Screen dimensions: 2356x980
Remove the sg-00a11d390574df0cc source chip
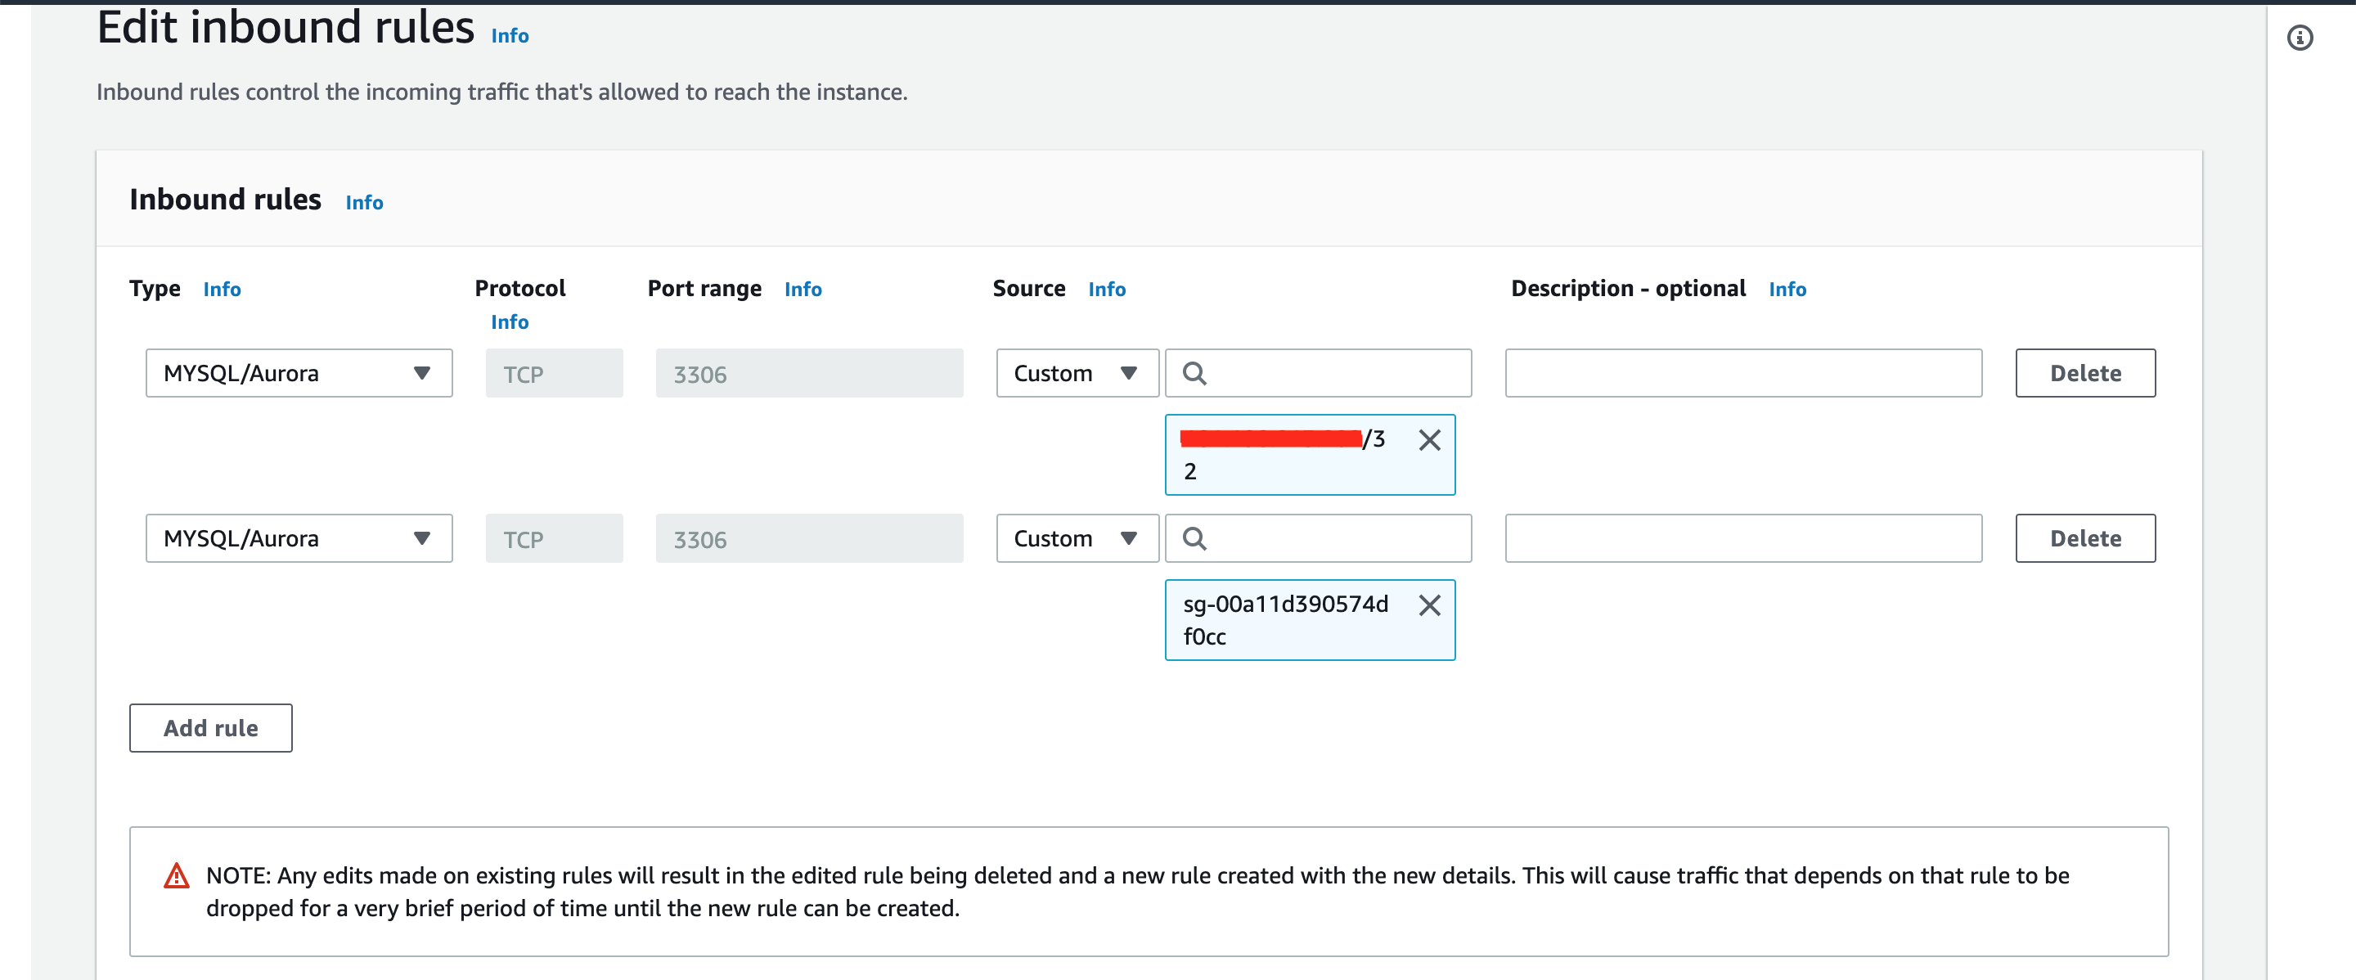pos(1428,605)
